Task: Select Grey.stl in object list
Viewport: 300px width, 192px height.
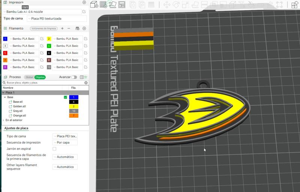Action: (x=18, y=111)
